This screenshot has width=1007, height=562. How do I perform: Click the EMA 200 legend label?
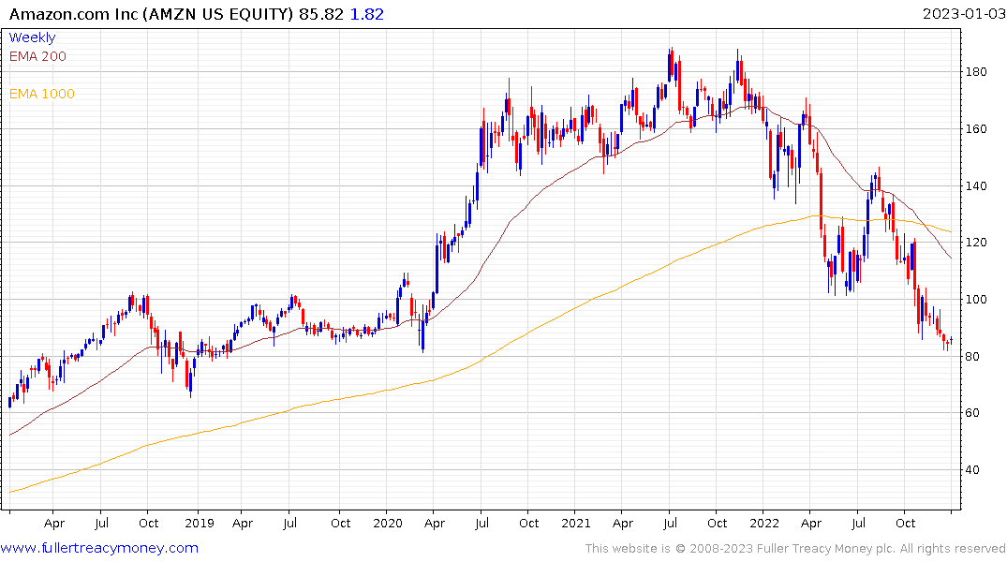point(37,56)
